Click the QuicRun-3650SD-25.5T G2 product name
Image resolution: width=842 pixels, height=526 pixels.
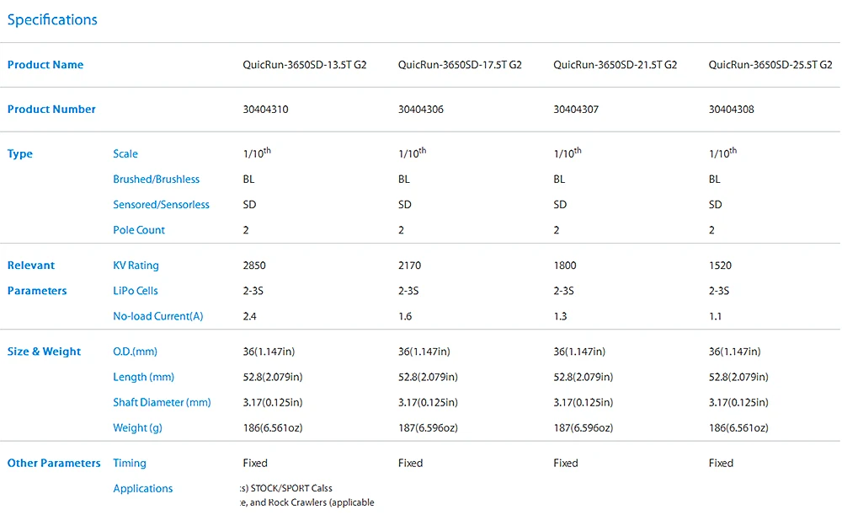click(770, 65)
